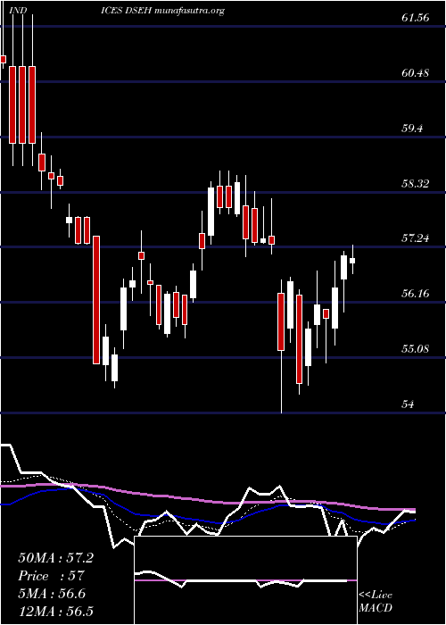Click the last white candlestick on the right

(x=352, y=261)
